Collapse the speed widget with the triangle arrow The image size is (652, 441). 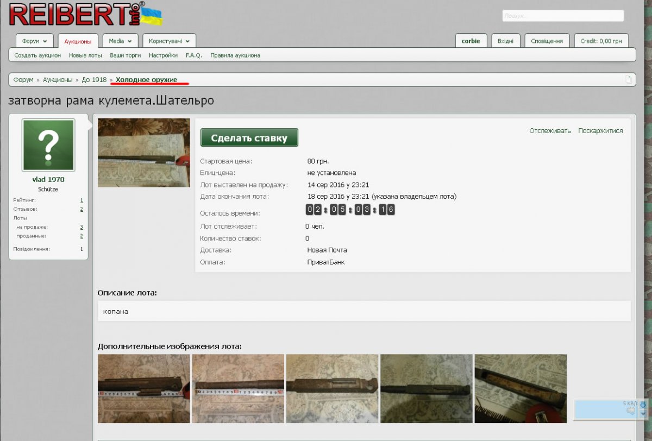point(643,414)
